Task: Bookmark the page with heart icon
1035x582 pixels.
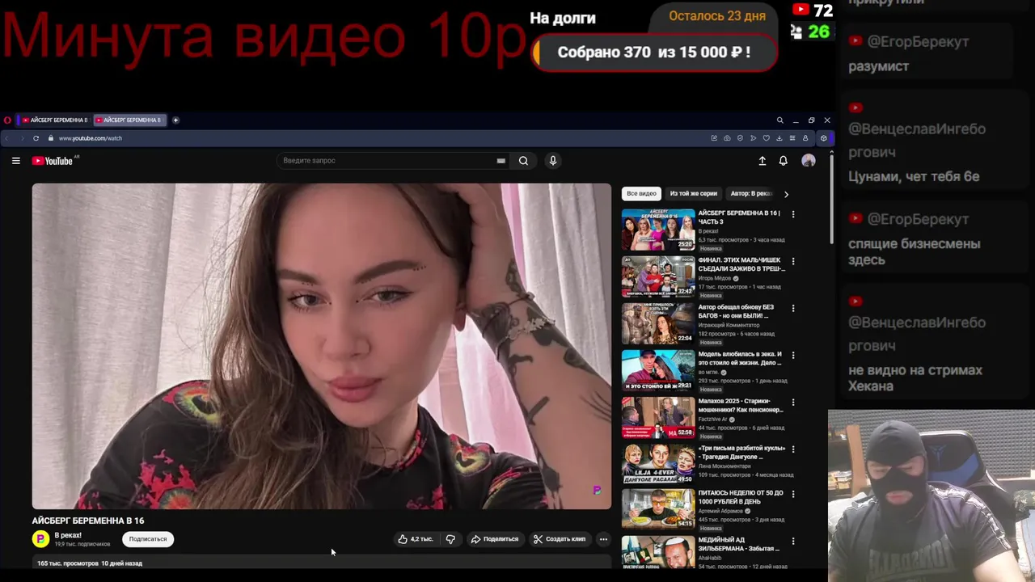Action: pyautogui.click(x=767, y=138)
